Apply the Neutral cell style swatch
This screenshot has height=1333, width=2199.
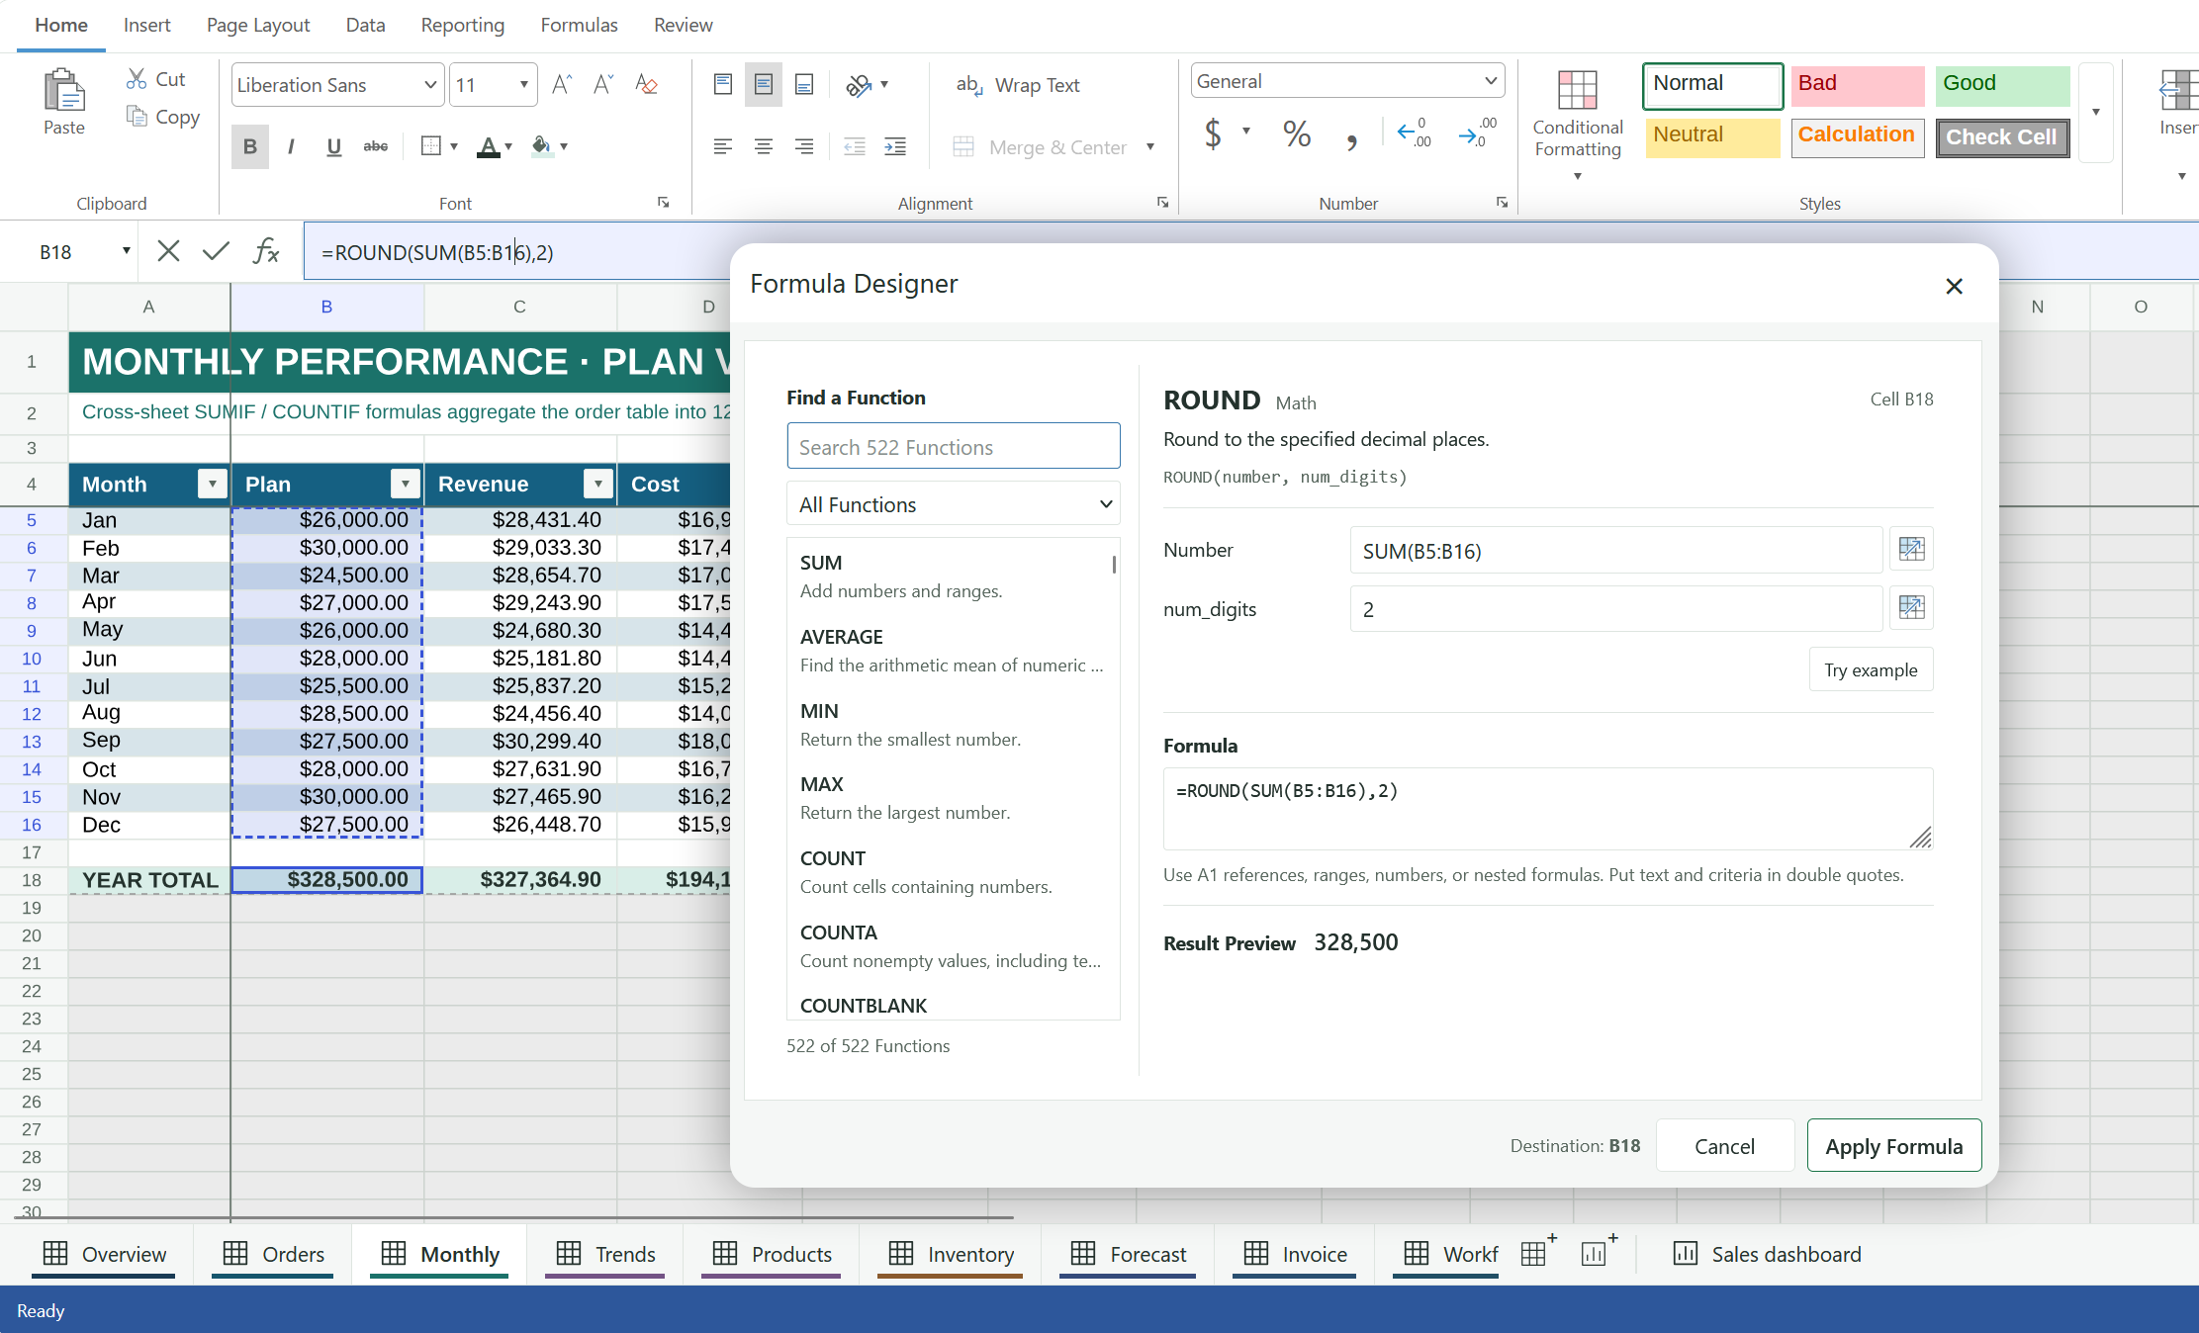point(1712,136)
